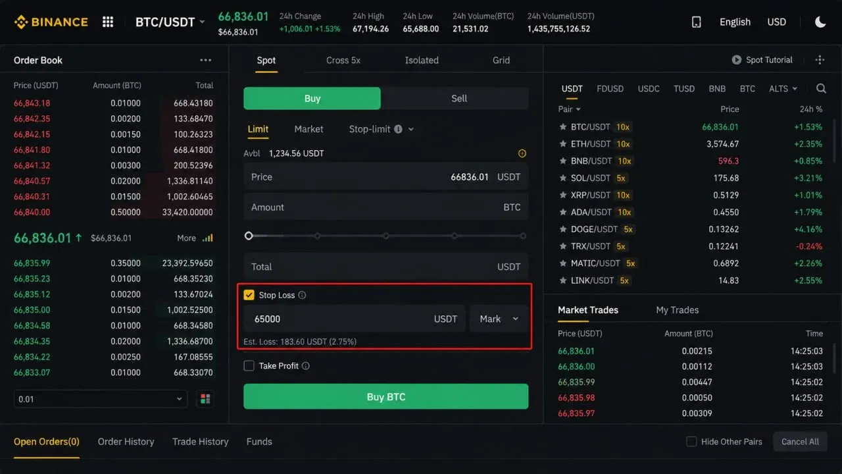Select the FDUSD market tab
The width and height of the screenshot is (842, 474).
(x=610, y=88)
